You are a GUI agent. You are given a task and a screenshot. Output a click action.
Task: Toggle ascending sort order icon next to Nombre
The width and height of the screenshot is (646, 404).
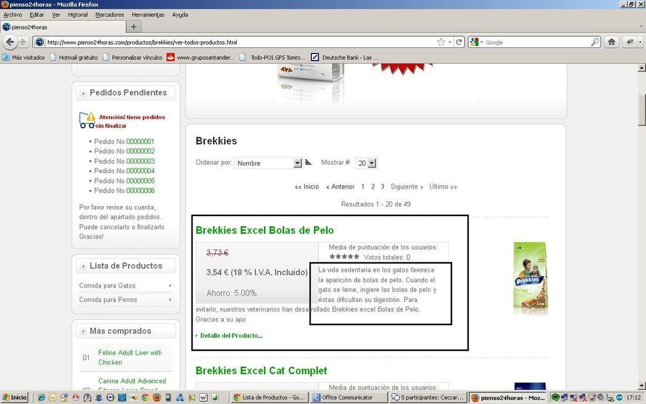[308, 162]
